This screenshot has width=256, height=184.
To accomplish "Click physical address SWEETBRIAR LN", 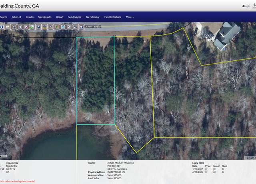I will coord(116,172).
